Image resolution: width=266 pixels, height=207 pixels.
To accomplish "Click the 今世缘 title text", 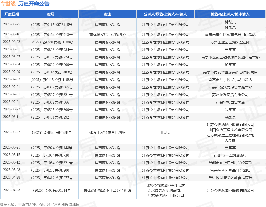I will 8,4.
